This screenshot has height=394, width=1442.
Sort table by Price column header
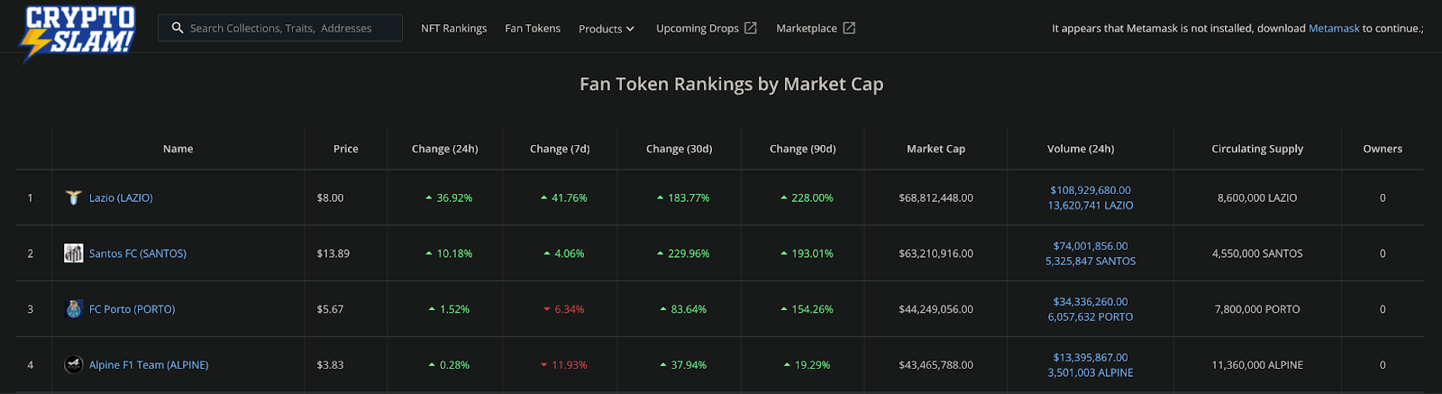pos(345,149)
